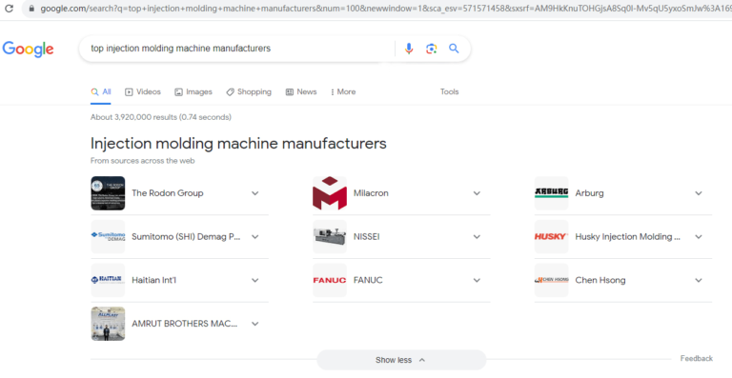This screenshot has width=732, height=378.
Task: Expand Husky Injection Molding chevron
Action: (699, 236)
